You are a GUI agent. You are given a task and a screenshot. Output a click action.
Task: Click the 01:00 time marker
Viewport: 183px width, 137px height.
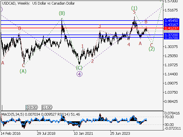[47, 108]
